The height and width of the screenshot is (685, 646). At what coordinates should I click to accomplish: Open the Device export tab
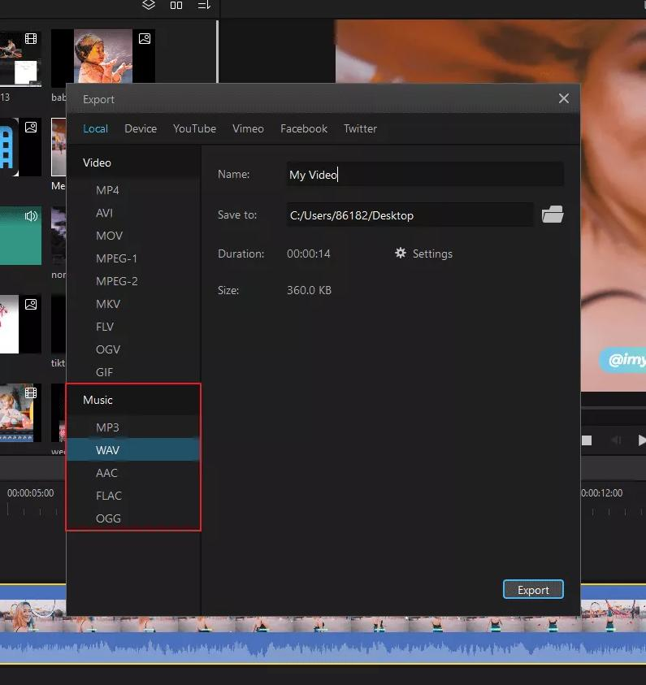tap(141, 128)
